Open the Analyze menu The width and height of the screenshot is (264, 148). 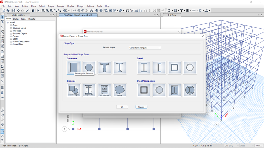tap(60, 6)
